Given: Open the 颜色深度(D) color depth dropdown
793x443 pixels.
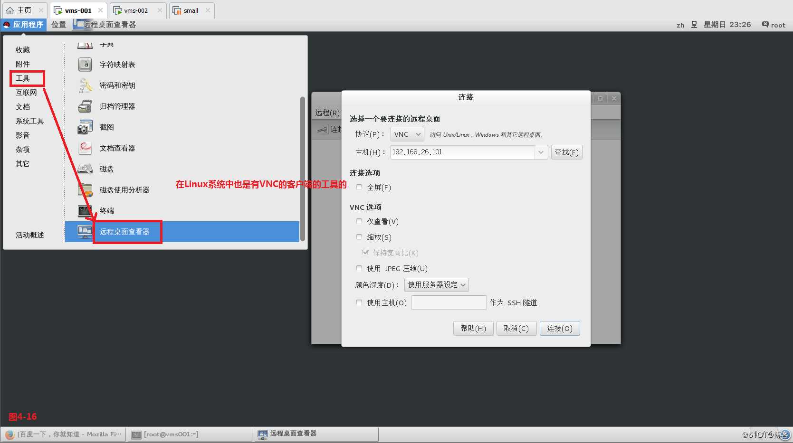Looking at the screenshot, I should pyautogui.click(x=436, y=284).
